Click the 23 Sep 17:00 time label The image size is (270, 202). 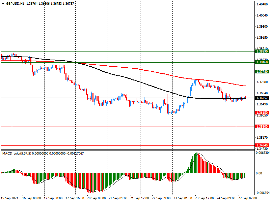coord(205,198)
